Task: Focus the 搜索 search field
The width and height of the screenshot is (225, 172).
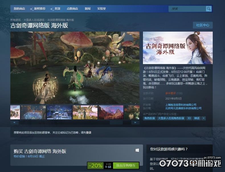Action: [x=187, y=9]
